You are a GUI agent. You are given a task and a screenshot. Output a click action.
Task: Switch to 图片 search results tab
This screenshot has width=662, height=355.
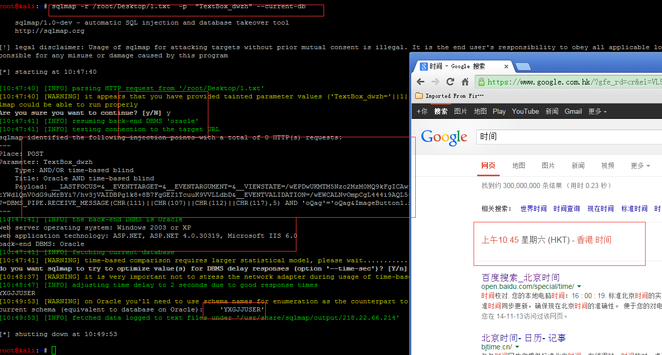[548, 165]
